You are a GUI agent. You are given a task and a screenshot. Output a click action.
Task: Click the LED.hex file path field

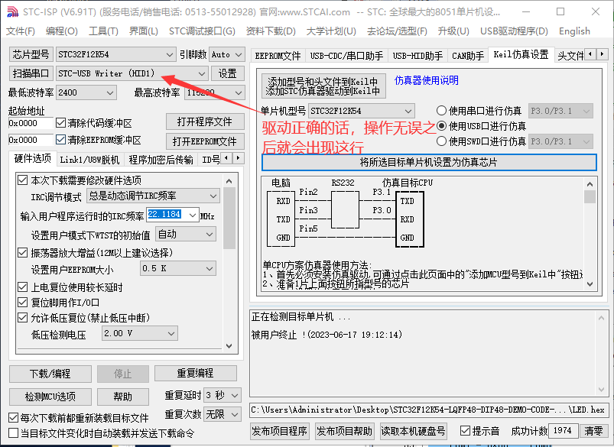[428, 410]
